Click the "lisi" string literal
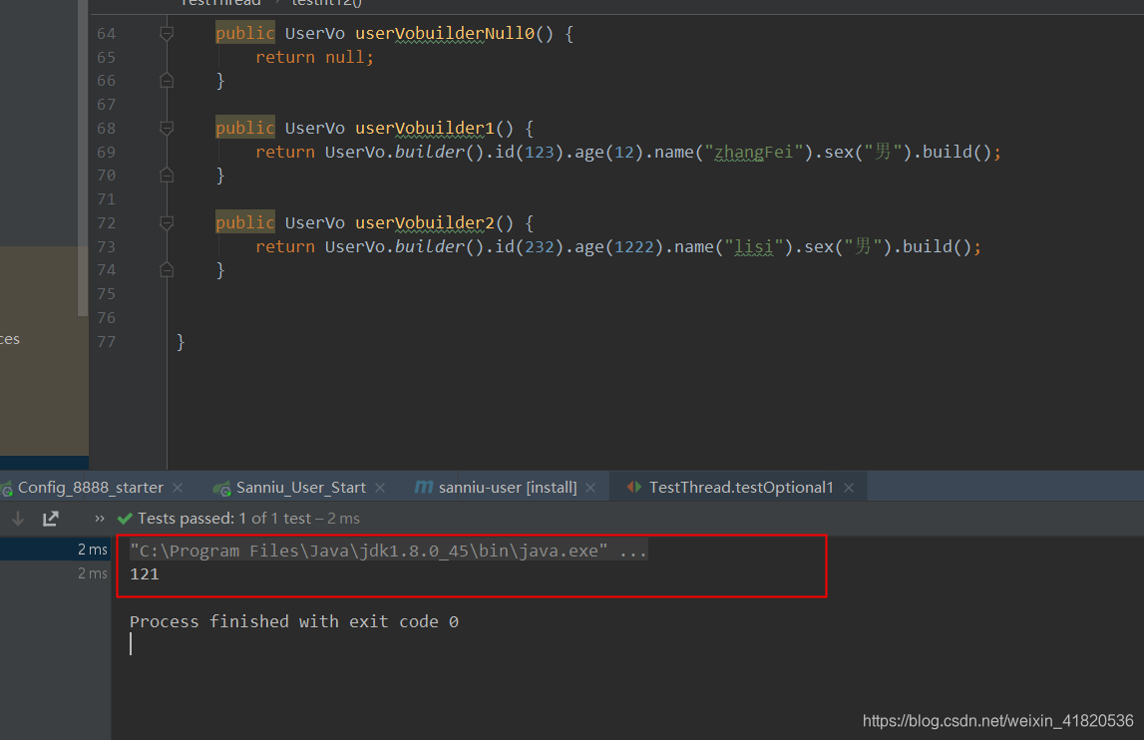The width and height of the screenshot is (1144, 740). coord(753,246)
